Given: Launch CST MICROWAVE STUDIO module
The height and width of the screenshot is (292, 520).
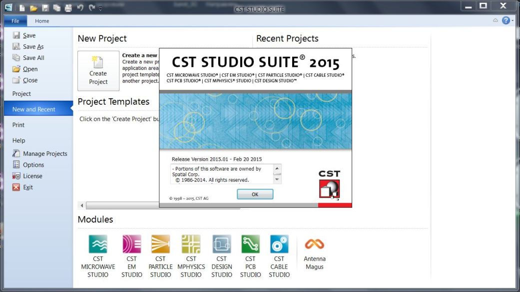Looking at the screenshot, I should 98,256.
